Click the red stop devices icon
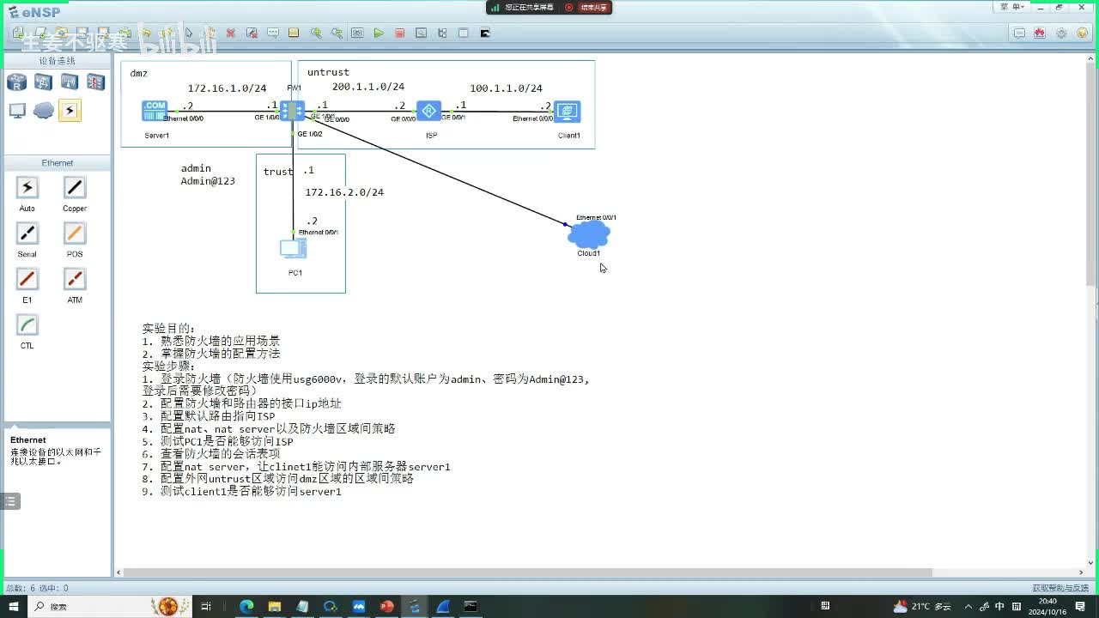This screenshot has height=618, width=1099. 399,33
